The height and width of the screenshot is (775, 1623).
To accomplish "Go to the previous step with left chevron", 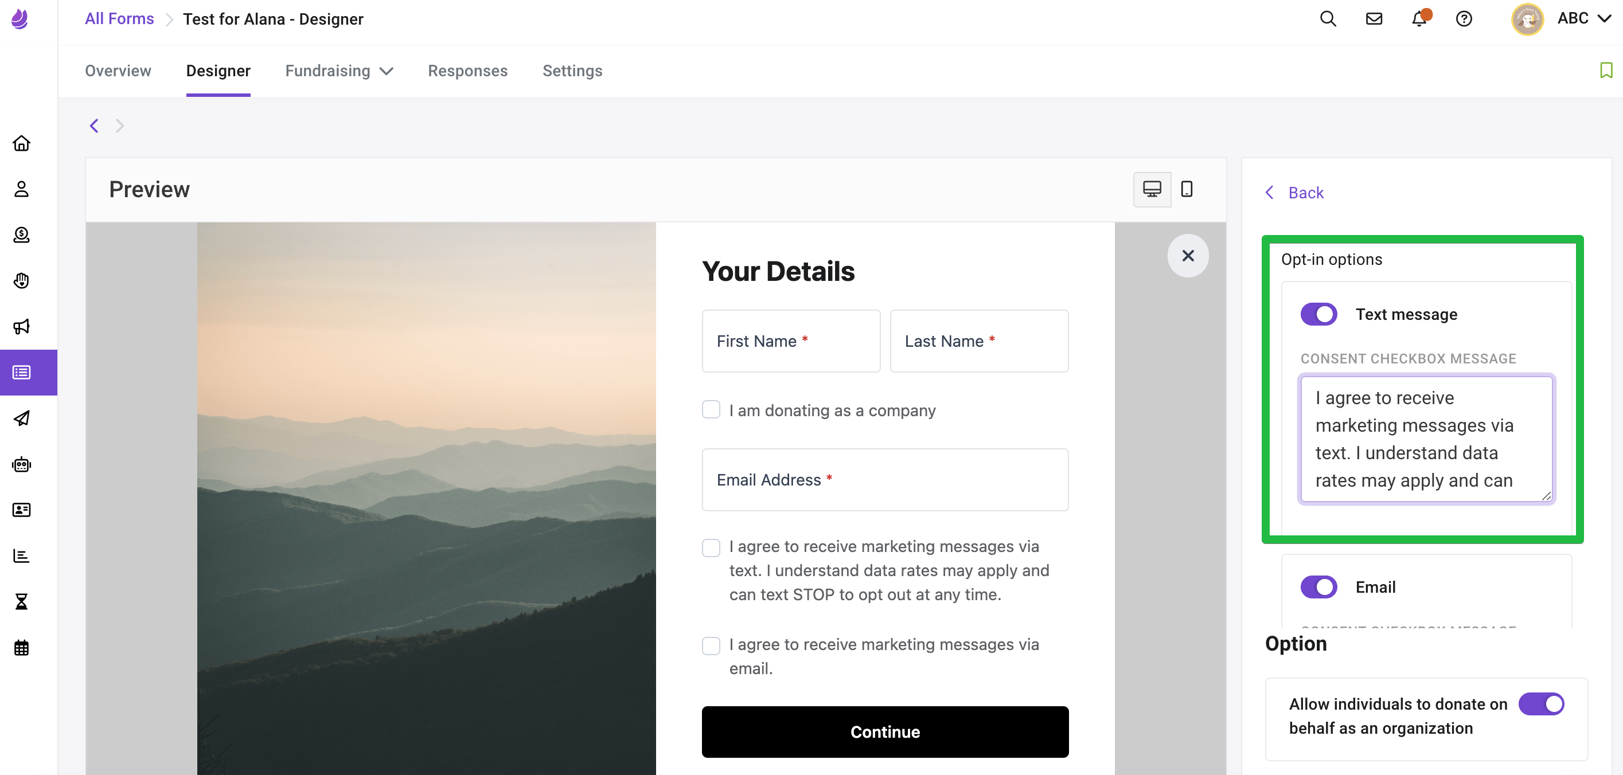I will (x=94, y=126).
